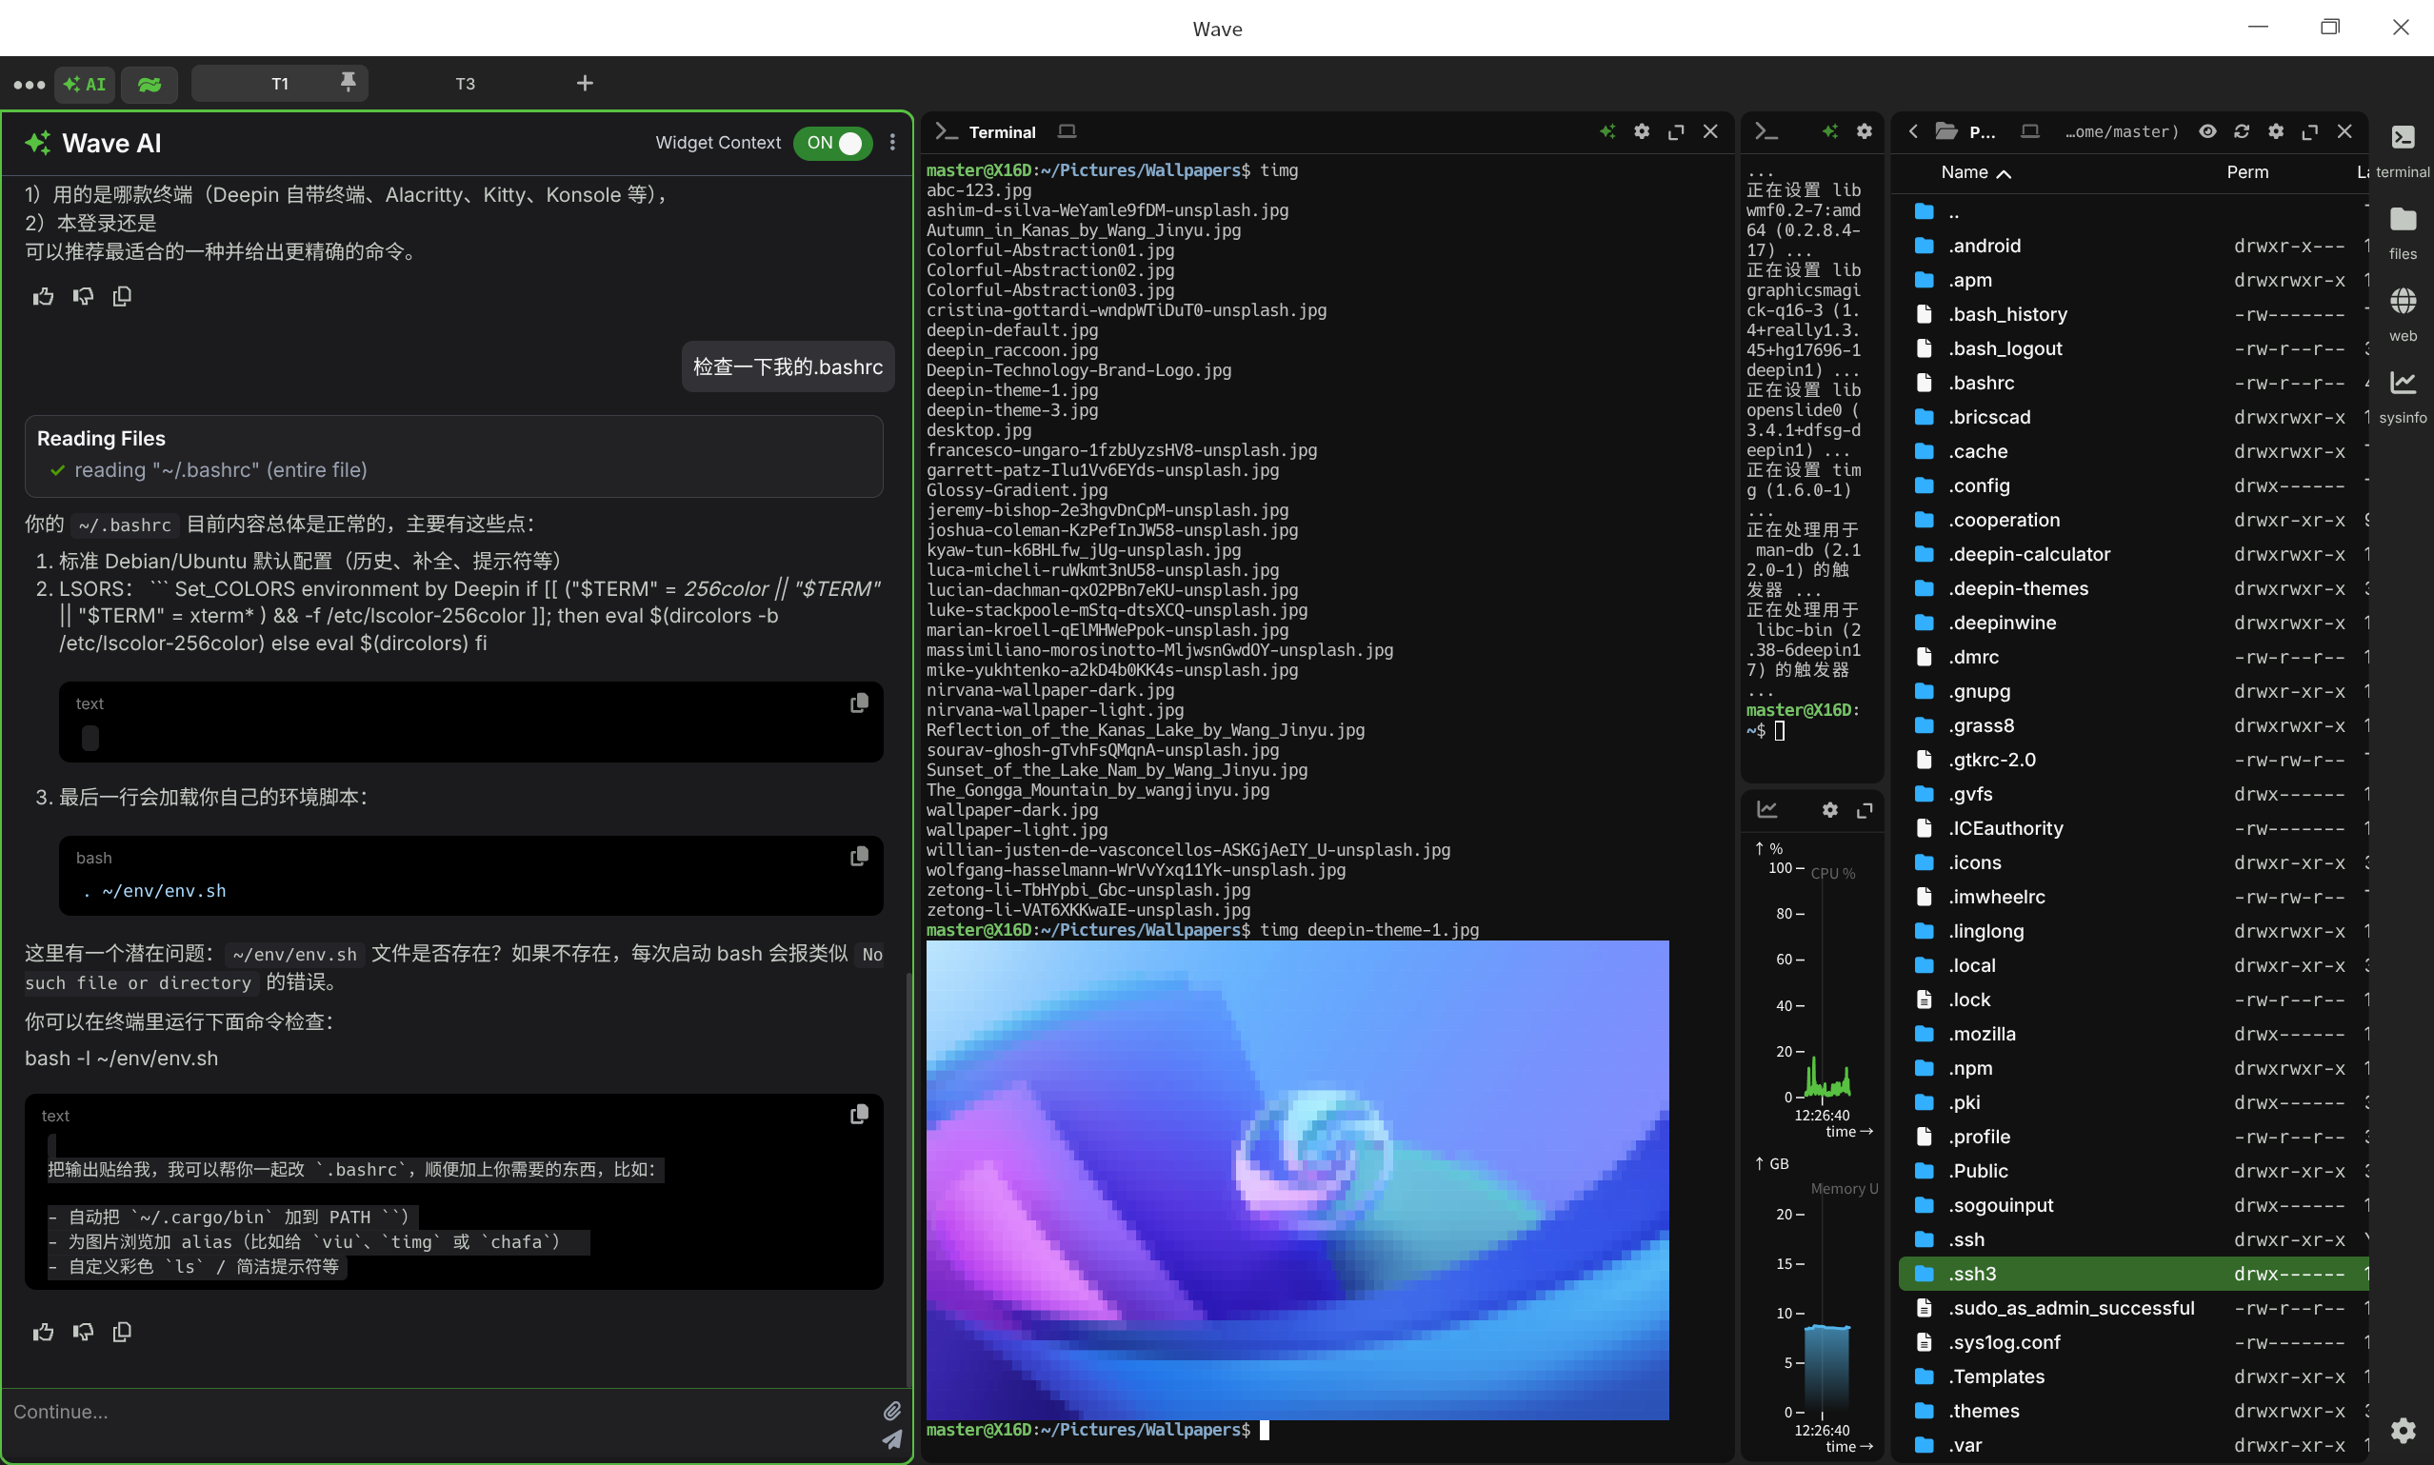
Task: Open the .bashrc file in the file list
Action: pos(2133,382)
